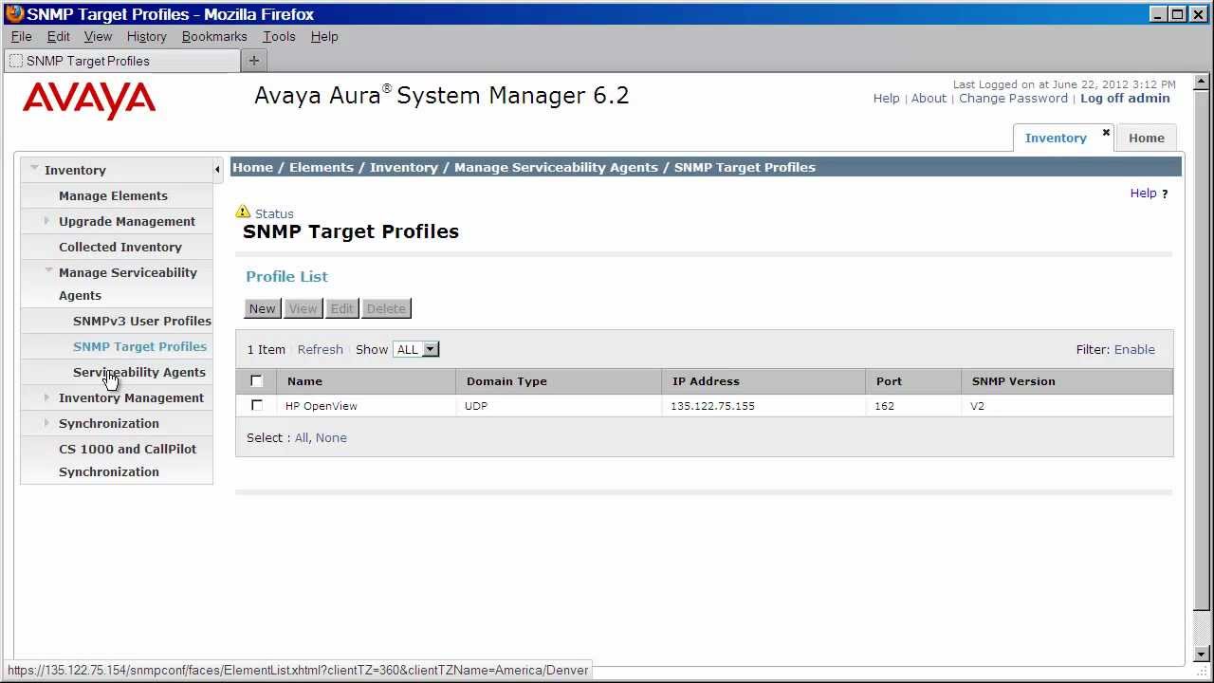Open Manage Elements in the sidebar

[113, 195]
